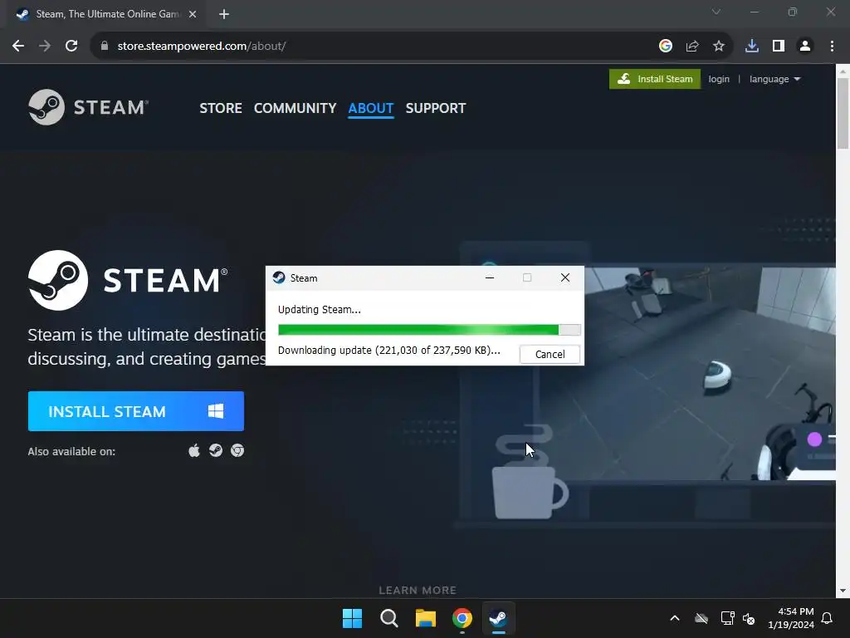Select the Steam, The Ultimate Online Game tab
Image resolution: width=850 pixels, height=638 pixels.
107,14
